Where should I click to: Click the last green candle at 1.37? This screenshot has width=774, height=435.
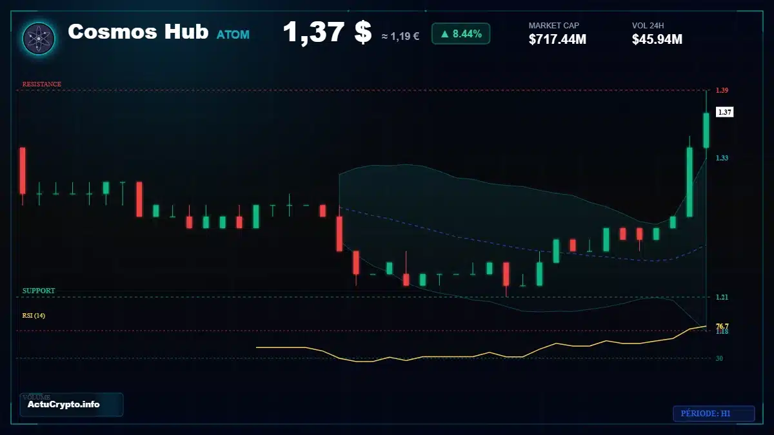[706, 130]
